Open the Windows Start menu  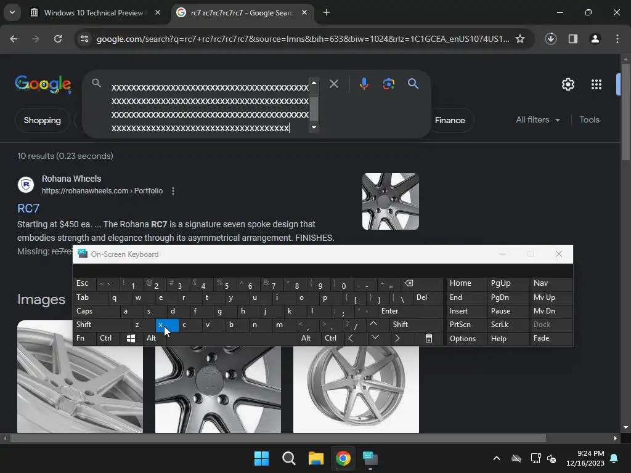[x=261, y=458]
